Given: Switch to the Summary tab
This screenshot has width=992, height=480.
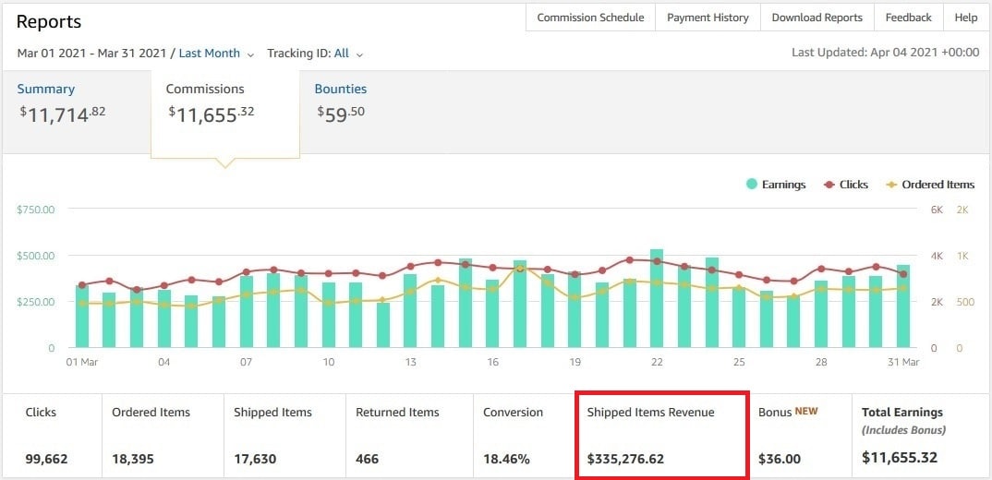Looking at the screenshot, I should point(62,103).
